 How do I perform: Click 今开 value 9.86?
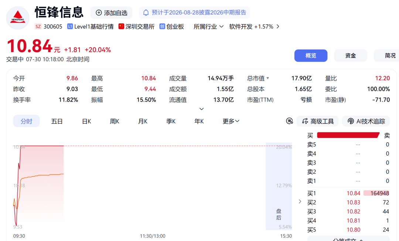tap(72, 78)
